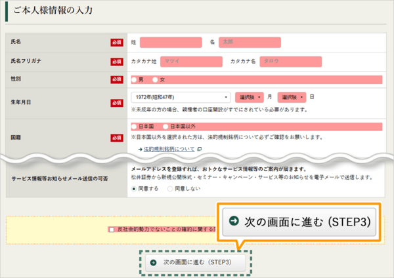Expand the birth day 選択肢 dropdown
Viewport: 394px width, 278px height.
(x=292, y=96)
